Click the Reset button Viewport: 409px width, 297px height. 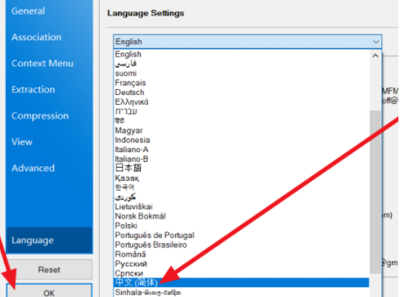[49, 269]
